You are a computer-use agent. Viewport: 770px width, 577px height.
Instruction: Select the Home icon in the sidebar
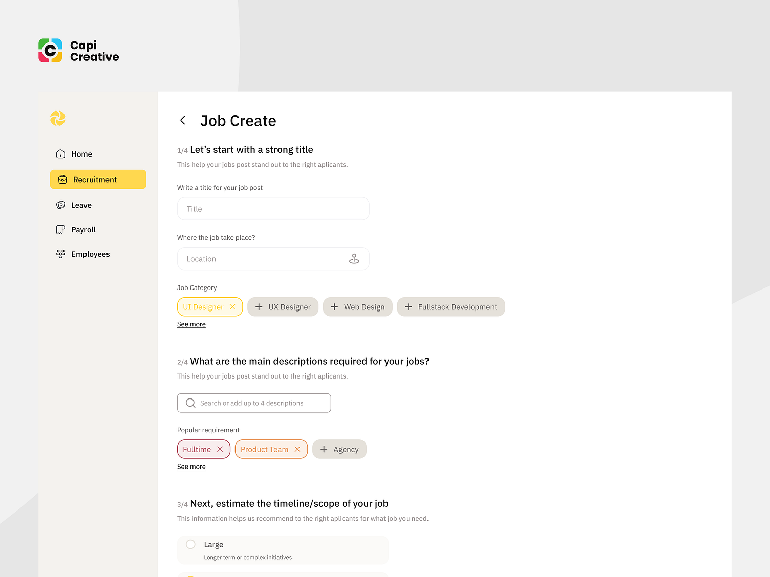[61, 153]
